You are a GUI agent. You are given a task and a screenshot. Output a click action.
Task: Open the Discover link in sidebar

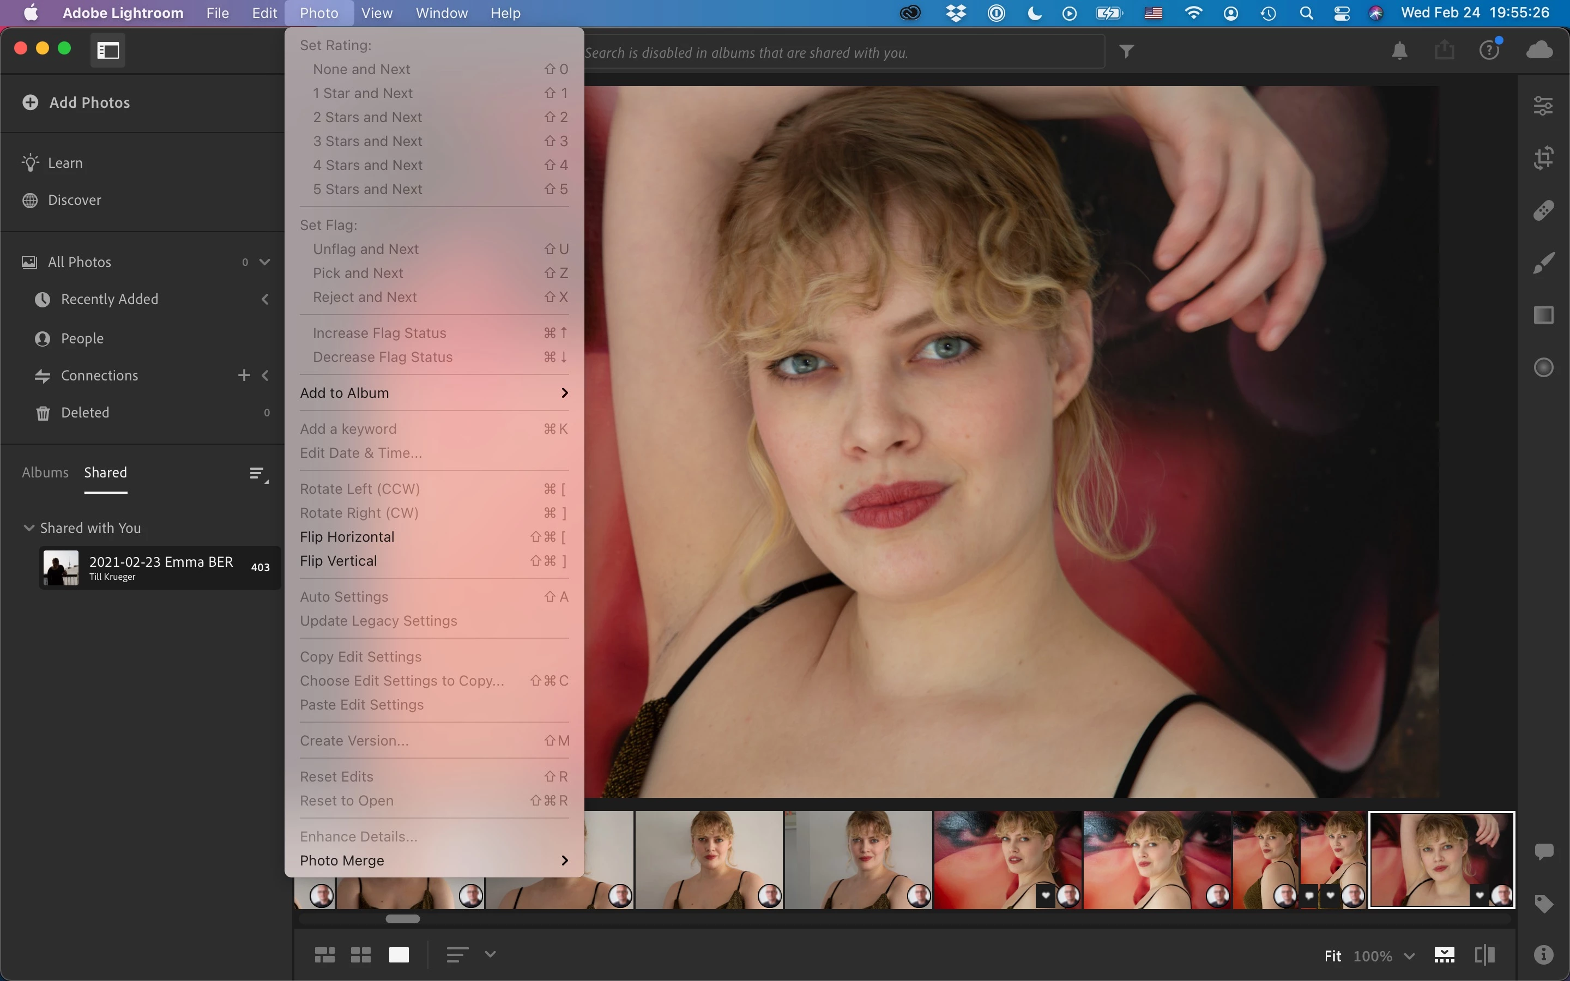(x=74, y=200)
